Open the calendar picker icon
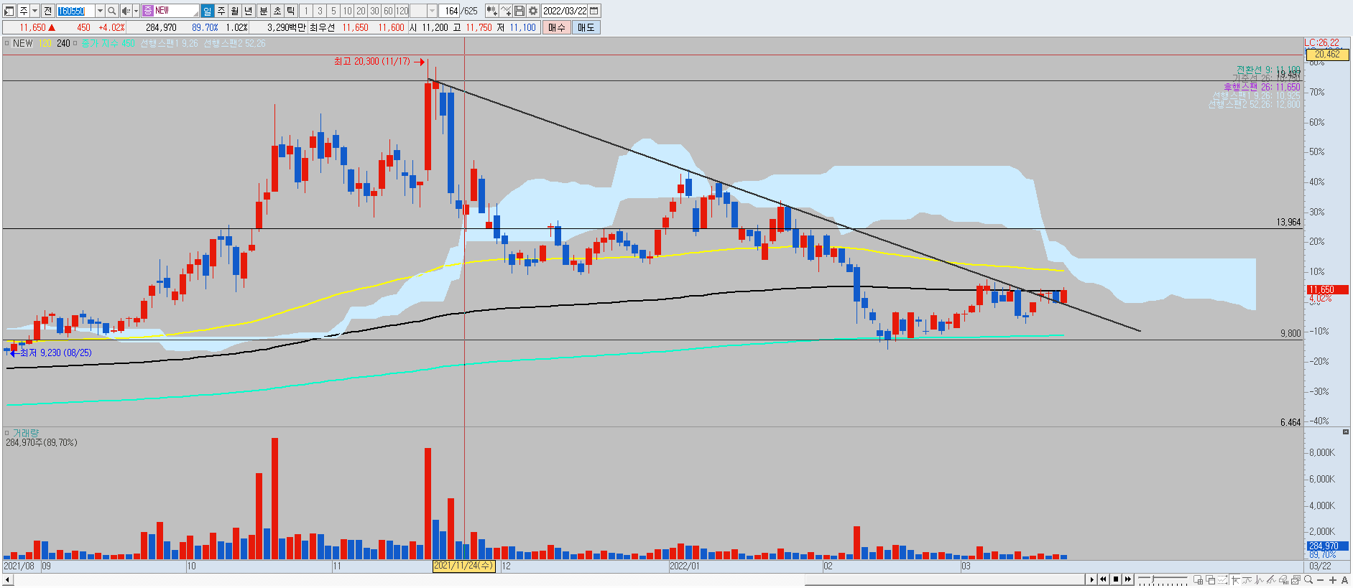This screenshot has width=1353, height=588. coord(594,11)
